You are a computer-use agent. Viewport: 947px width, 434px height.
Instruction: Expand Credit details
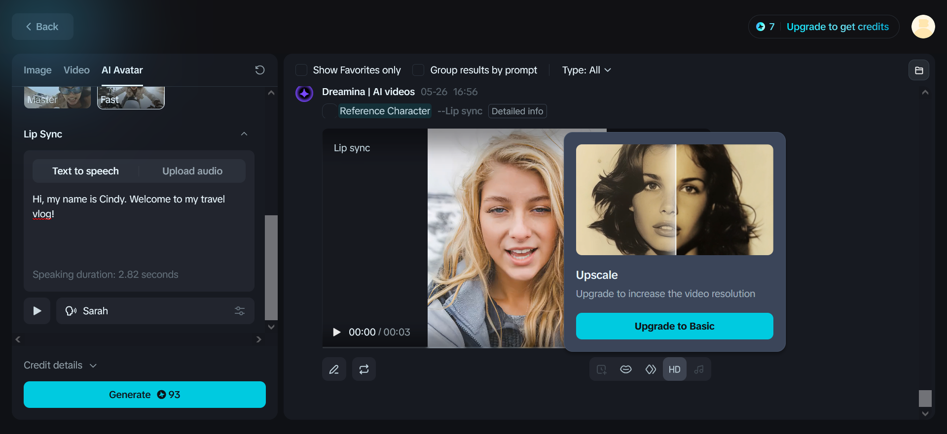pos(60,365)
